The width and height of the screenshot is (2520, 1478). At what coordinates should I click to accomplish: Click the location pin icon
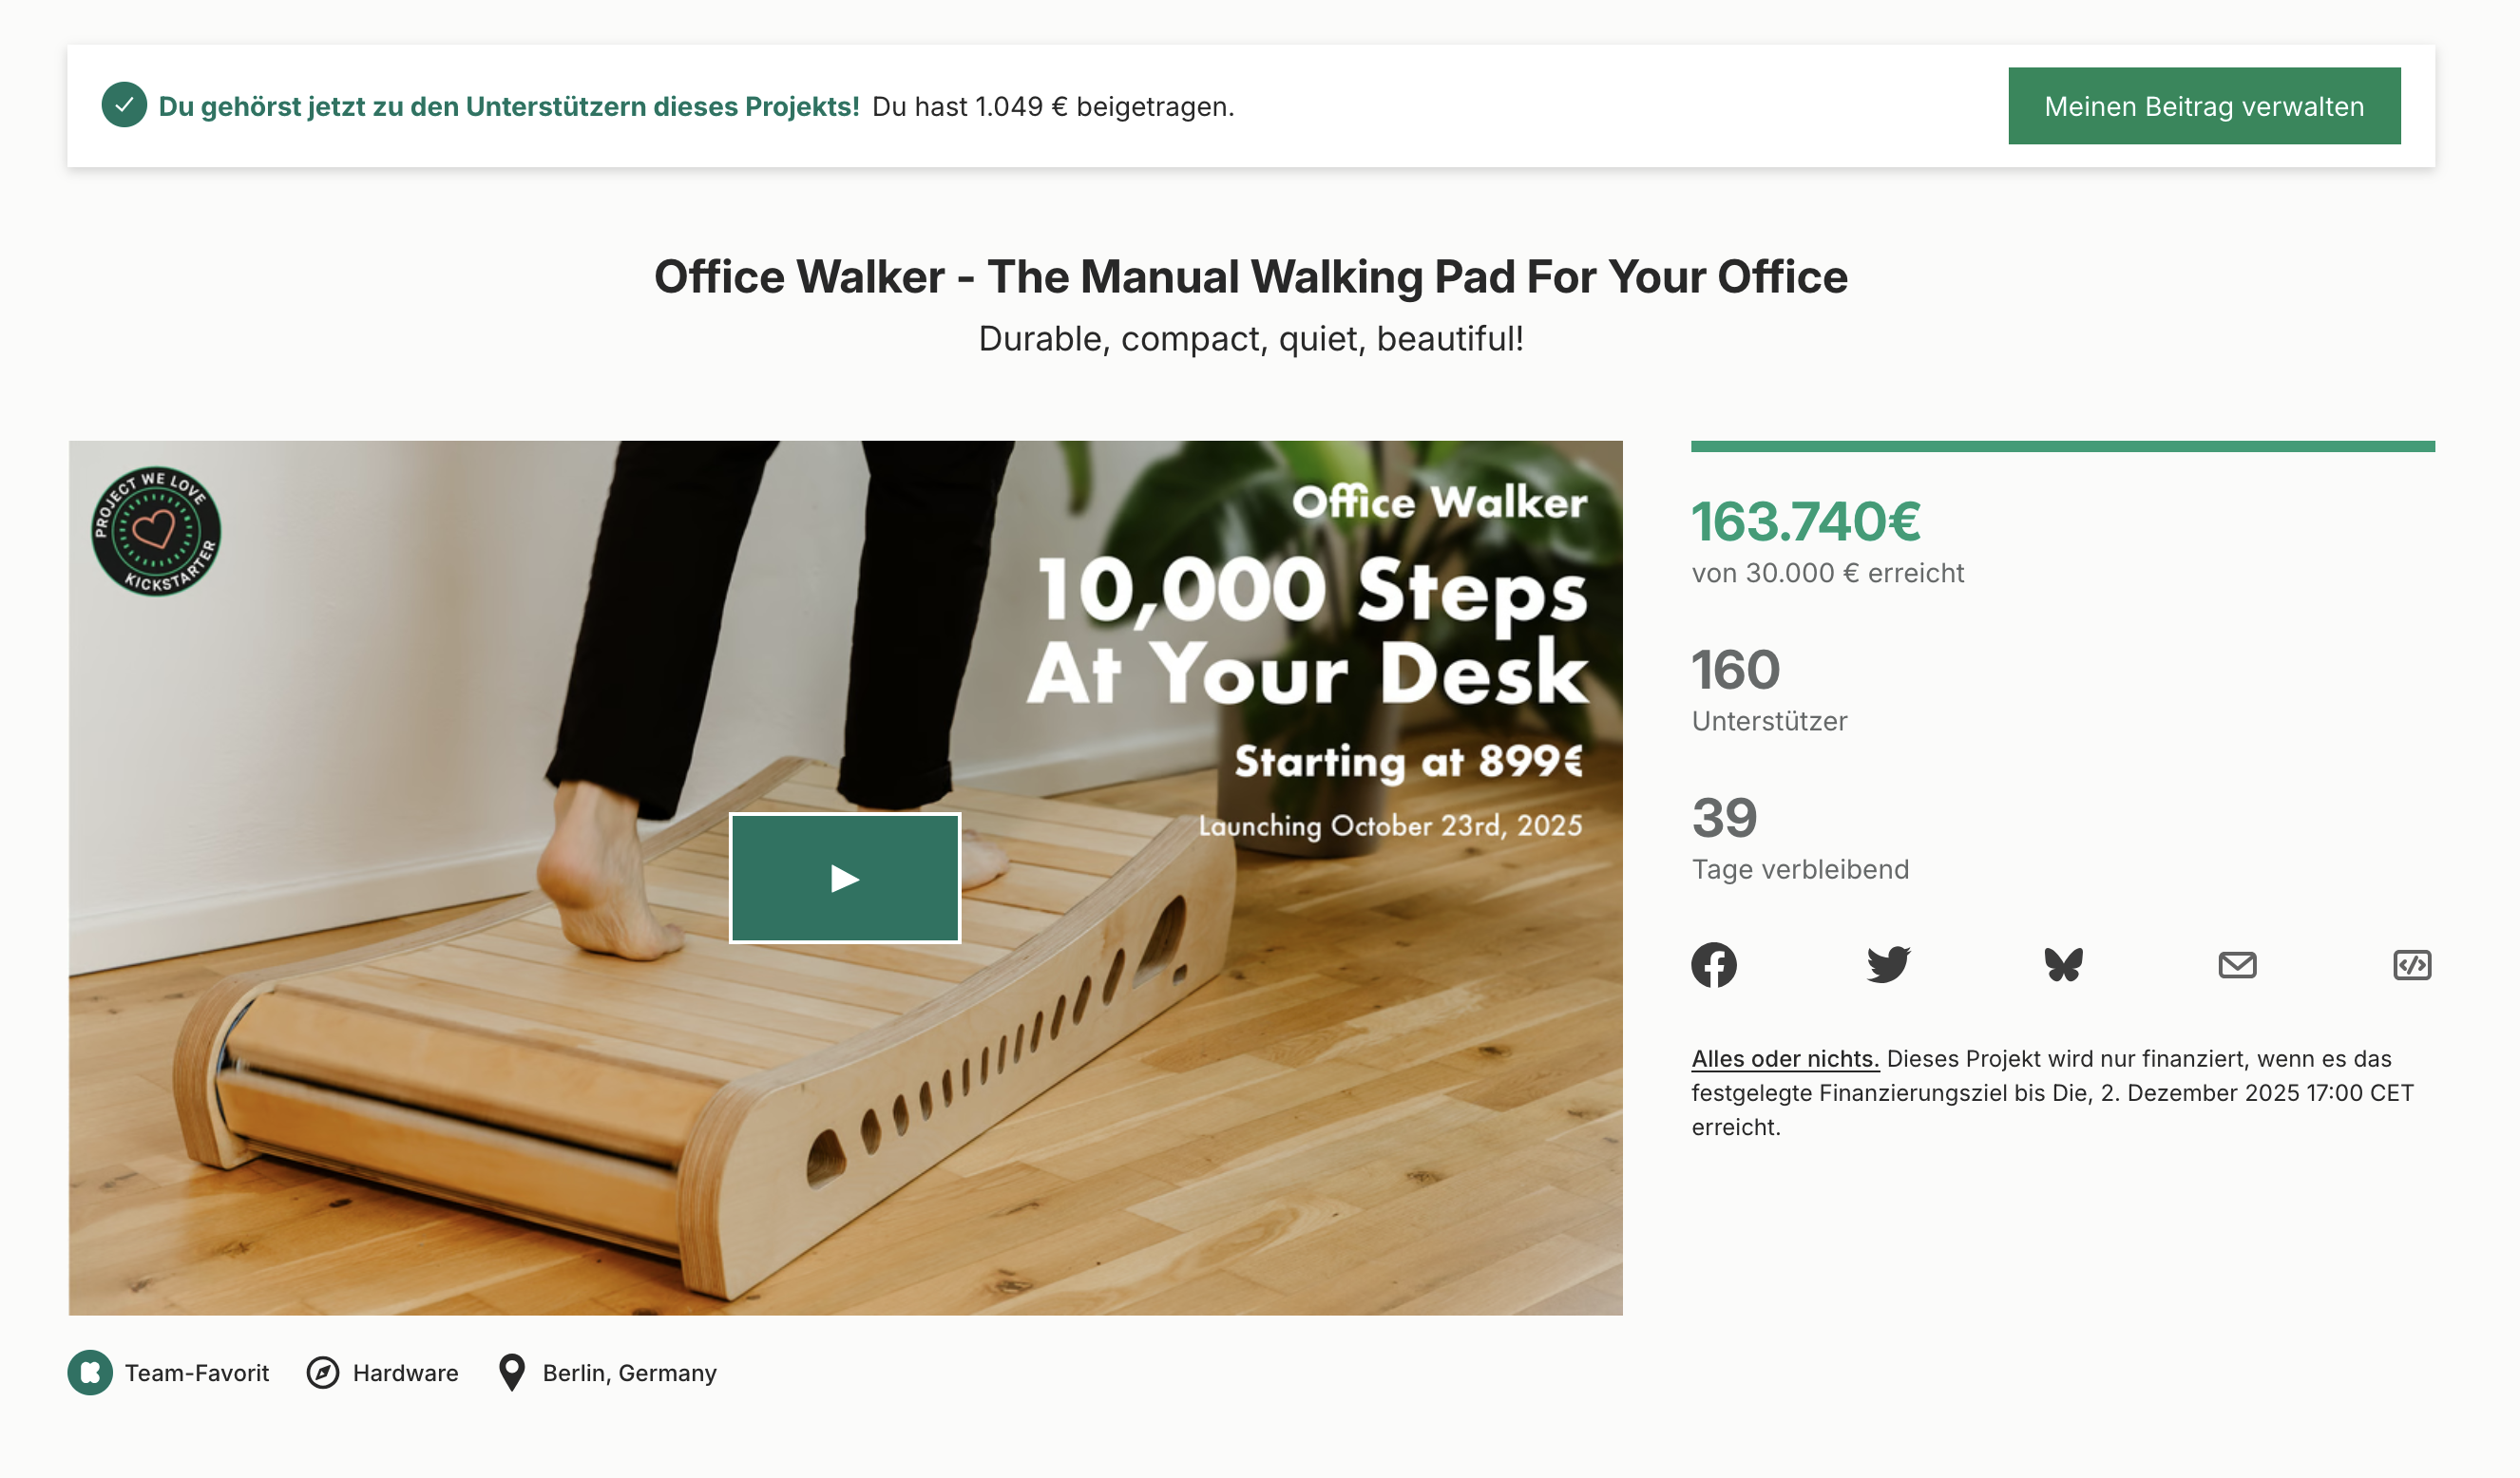click(512, 1374)
